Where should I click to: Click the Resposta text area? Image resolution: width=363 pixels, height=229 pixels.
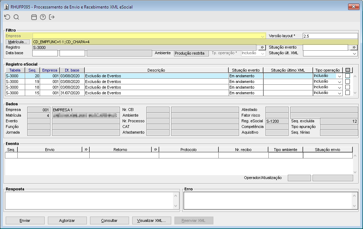tap(89, 201)
